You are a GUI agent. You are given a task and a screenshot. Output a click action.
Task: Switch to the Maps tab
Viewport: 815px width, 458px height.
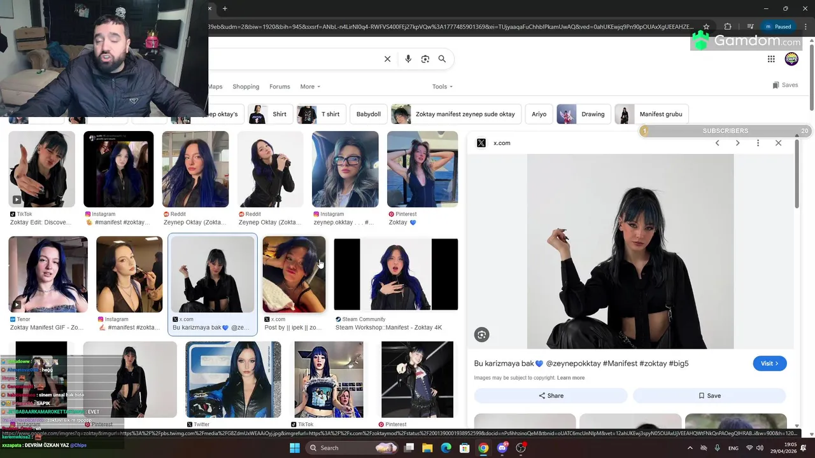(x=215, y=87)
